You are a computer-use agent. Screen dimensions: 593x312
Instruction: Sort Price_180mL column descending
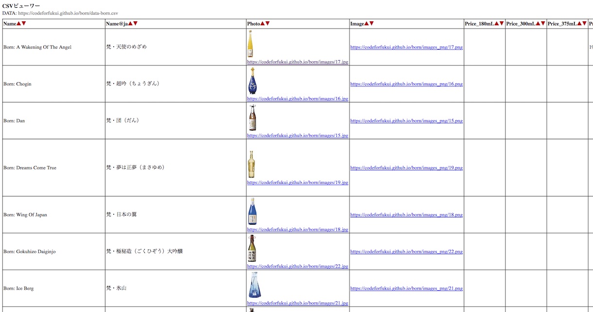(x=502, y=24)
